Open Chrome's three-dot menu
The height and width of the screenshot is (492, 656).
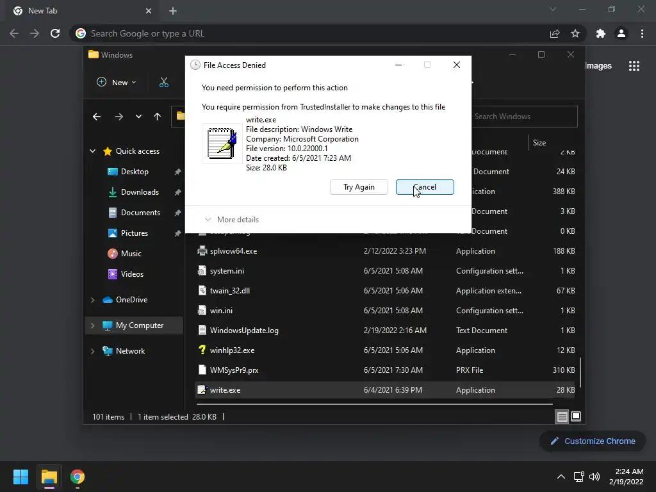642,33
